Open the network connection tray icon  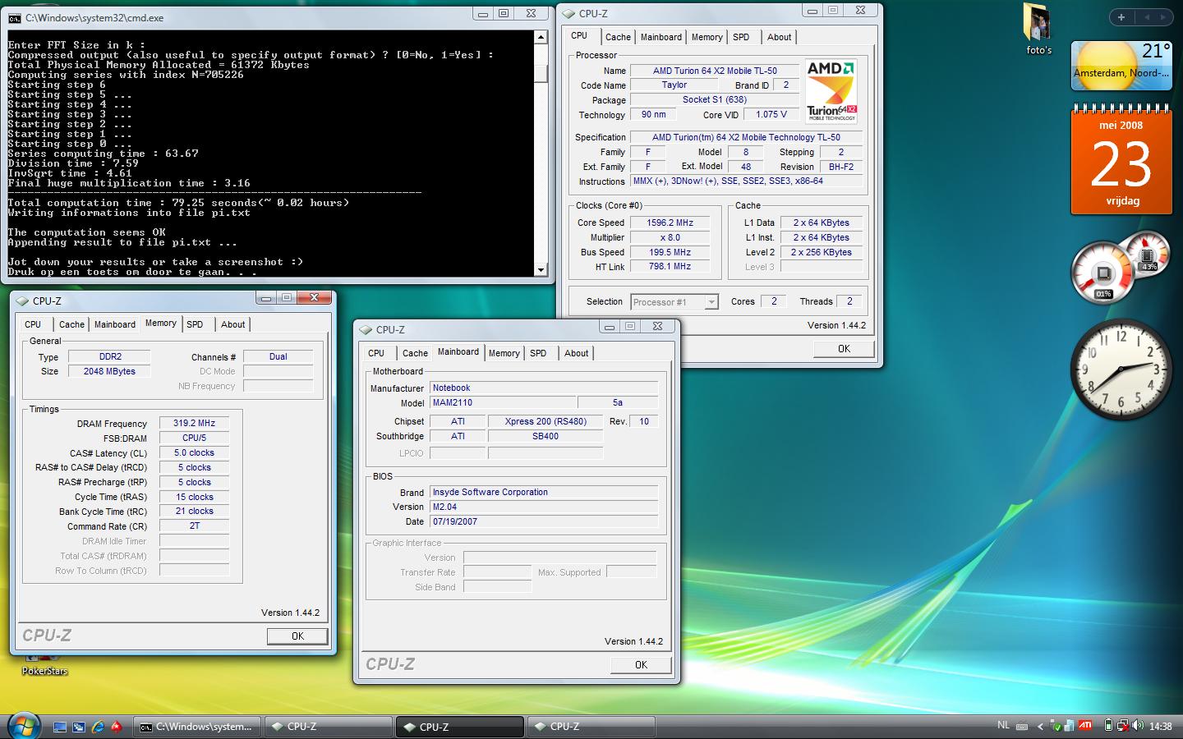click(1122, 726)
